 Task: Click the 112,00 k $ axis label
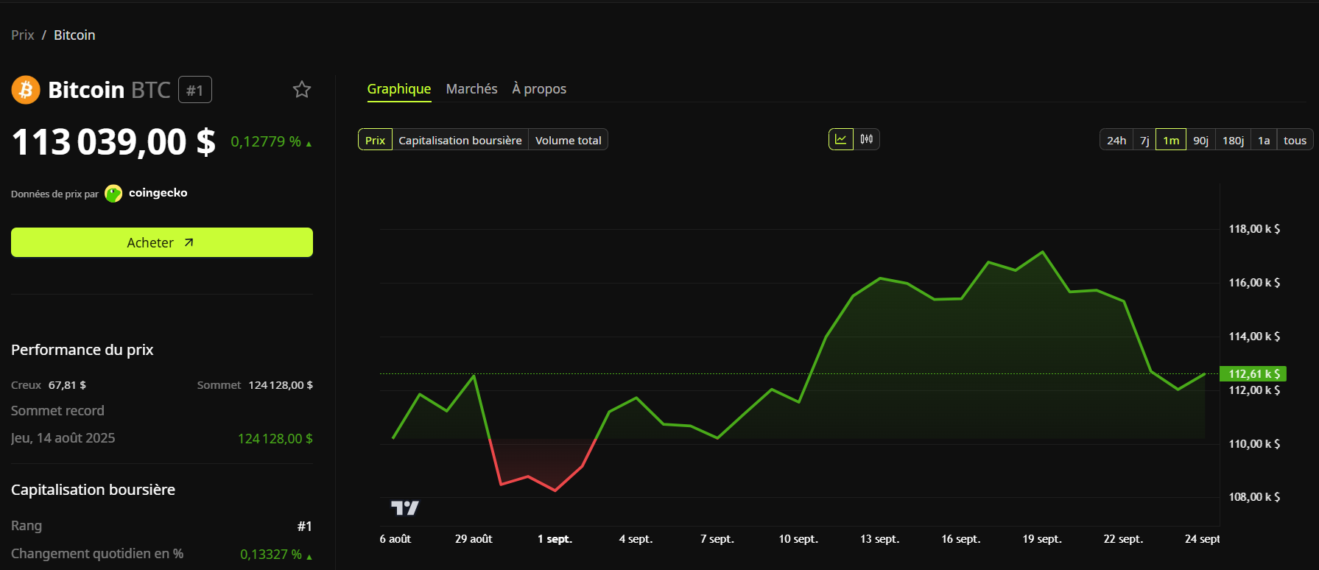1254,390
